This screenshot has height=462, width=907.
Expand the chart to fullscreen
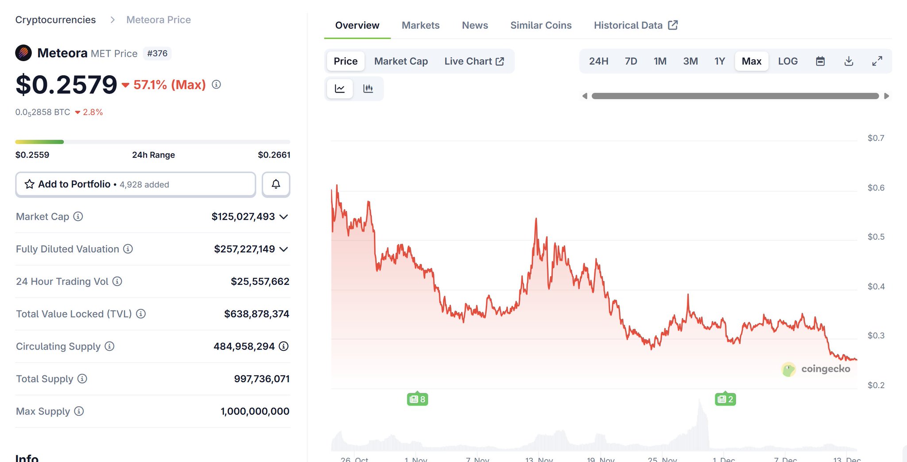(877, 61)
